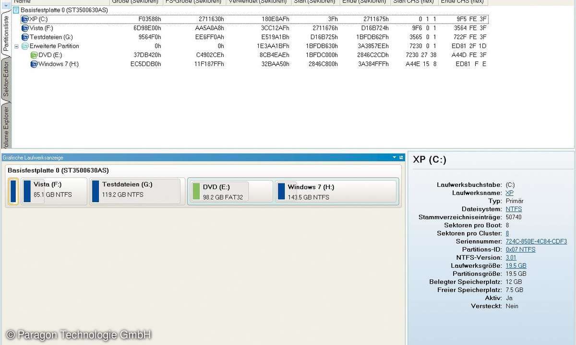Viewport: 576px width, 345px height.
Task: Select the Testdateien (G:) row label in list
Action: coord(51,37)
